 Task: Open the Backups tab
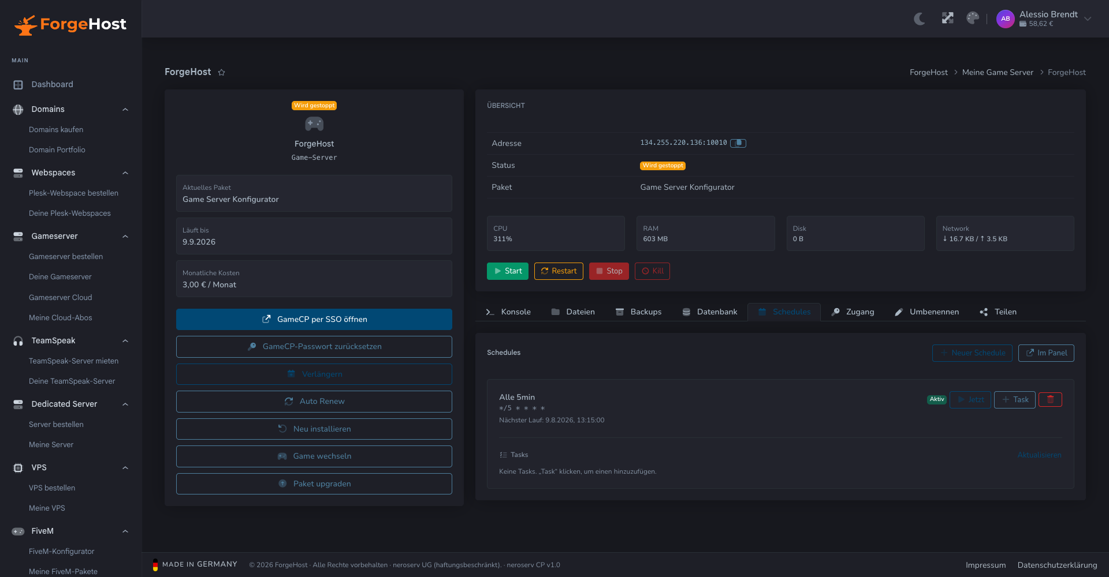[x=638, y=312]
